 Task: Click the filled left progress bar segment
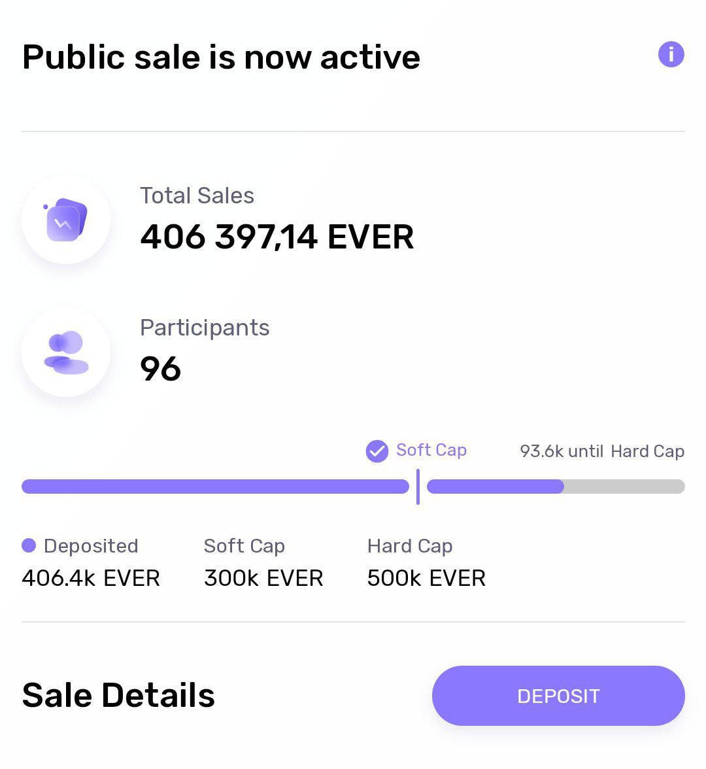215,487
